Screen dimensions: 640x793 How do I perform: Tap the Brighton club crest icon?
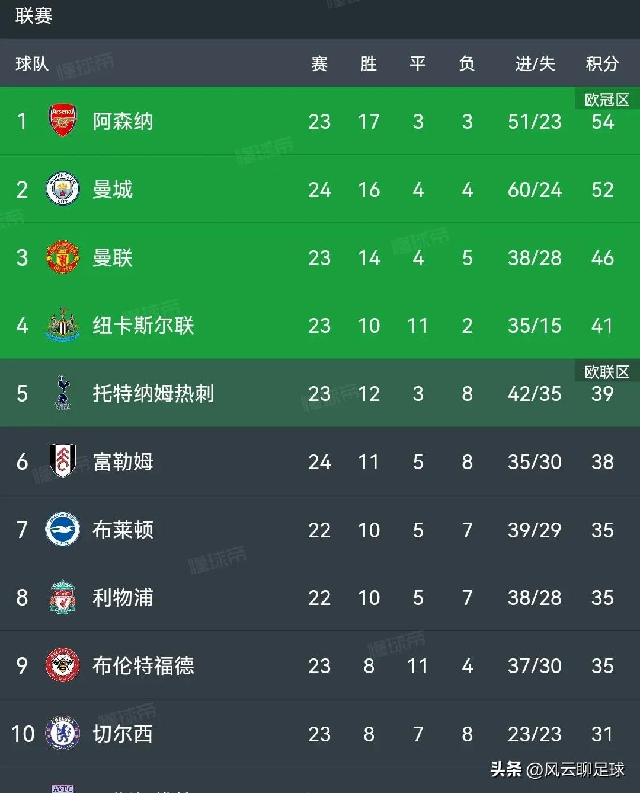pyautogui.click(x=62, y=529)
